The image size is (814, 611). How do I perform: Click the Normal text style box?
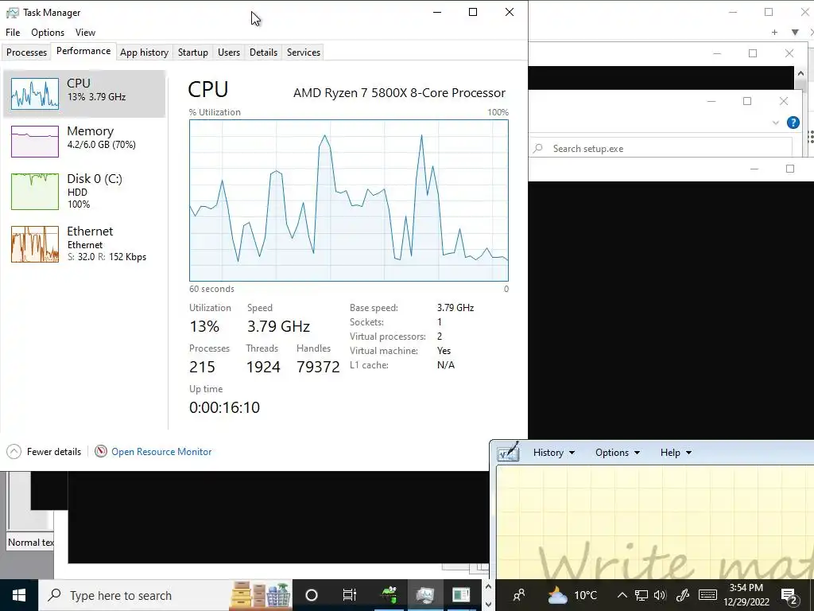pos(31,542)
